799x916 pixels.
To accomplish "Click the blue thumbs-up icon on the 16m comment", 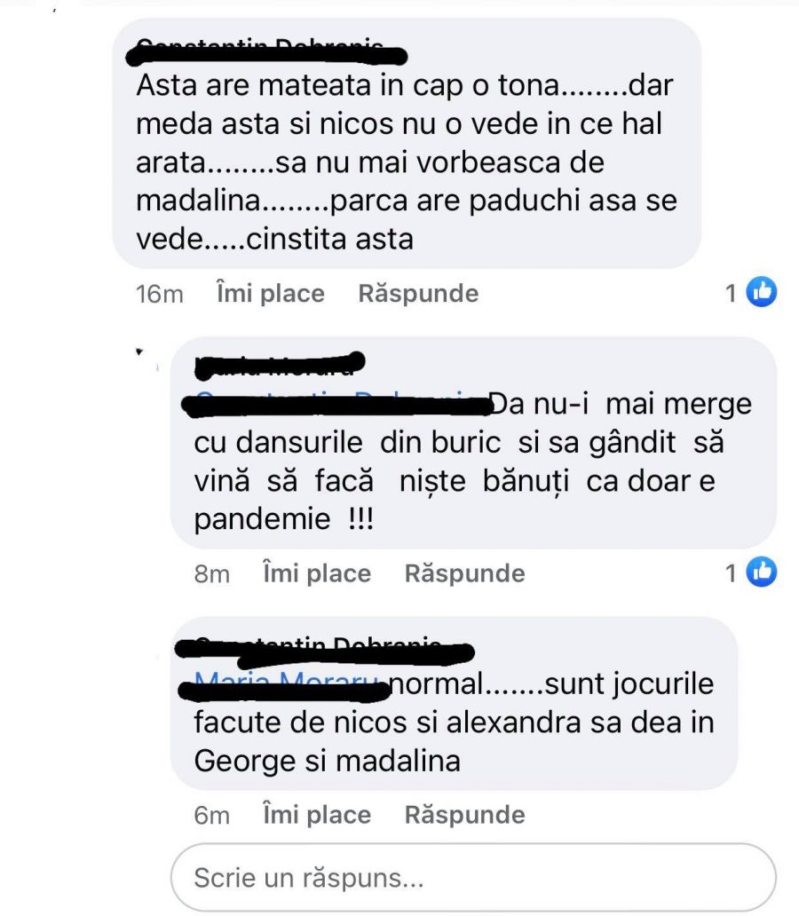I will tap(761, 291).
